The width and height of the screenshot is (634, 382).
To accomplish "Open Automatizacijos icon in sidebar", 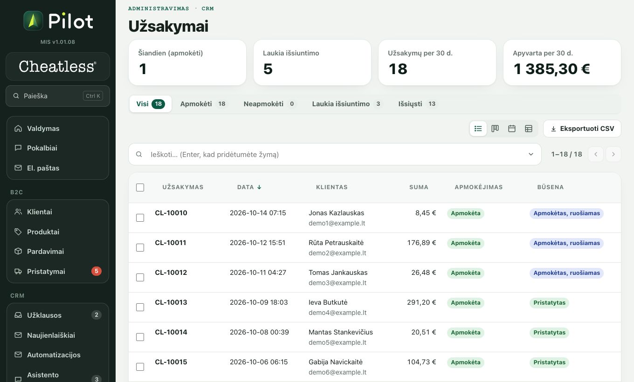I will click(x=18, y=355).
